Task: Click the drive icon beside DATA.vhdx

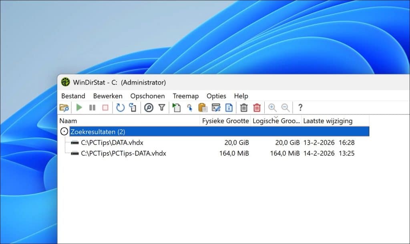Action: tap(75, 143)
